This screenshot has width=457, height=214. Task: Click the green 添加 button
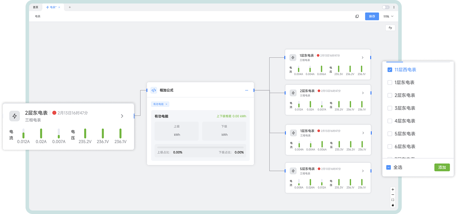(442, 168)
